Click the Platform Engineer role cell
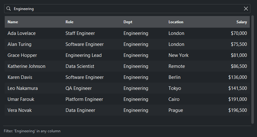Viewport: 257px width, 137px height. 84,99
